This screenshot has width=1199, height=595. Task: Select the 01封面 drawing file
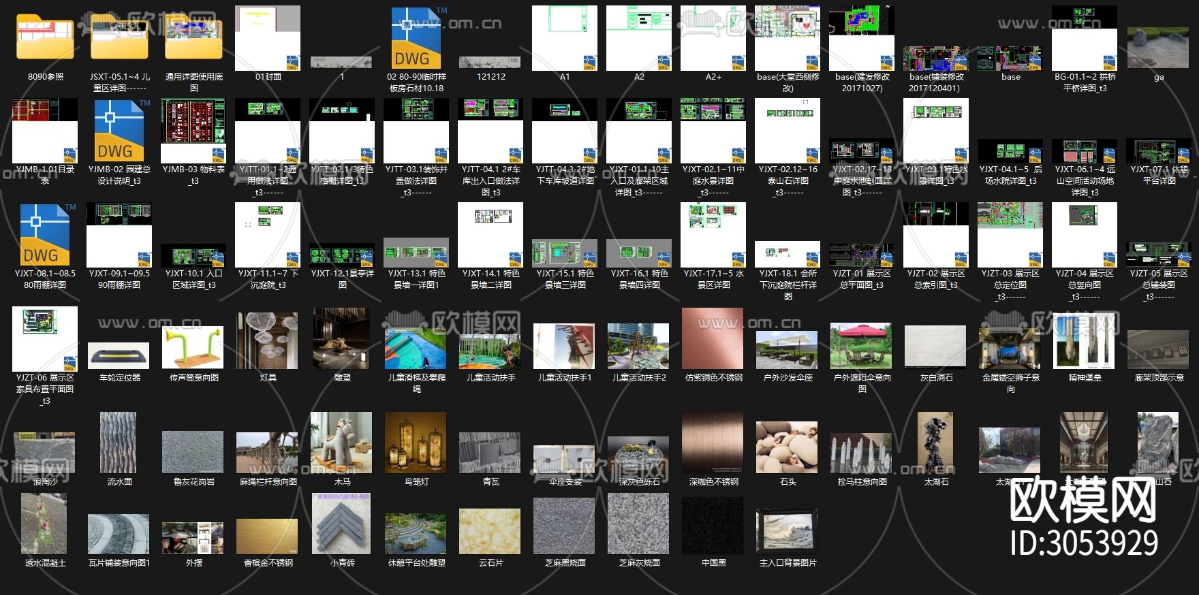[268, 38]
